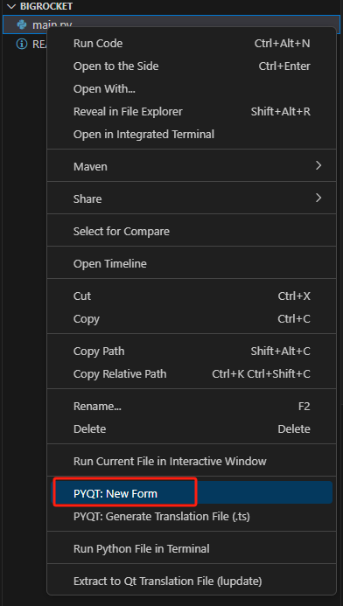
Task: Expand the Maven submenu arrow
Action: [318, 166]
